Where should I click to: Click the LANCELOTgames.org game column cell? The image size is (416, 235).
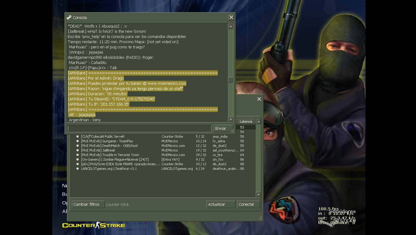177,169
